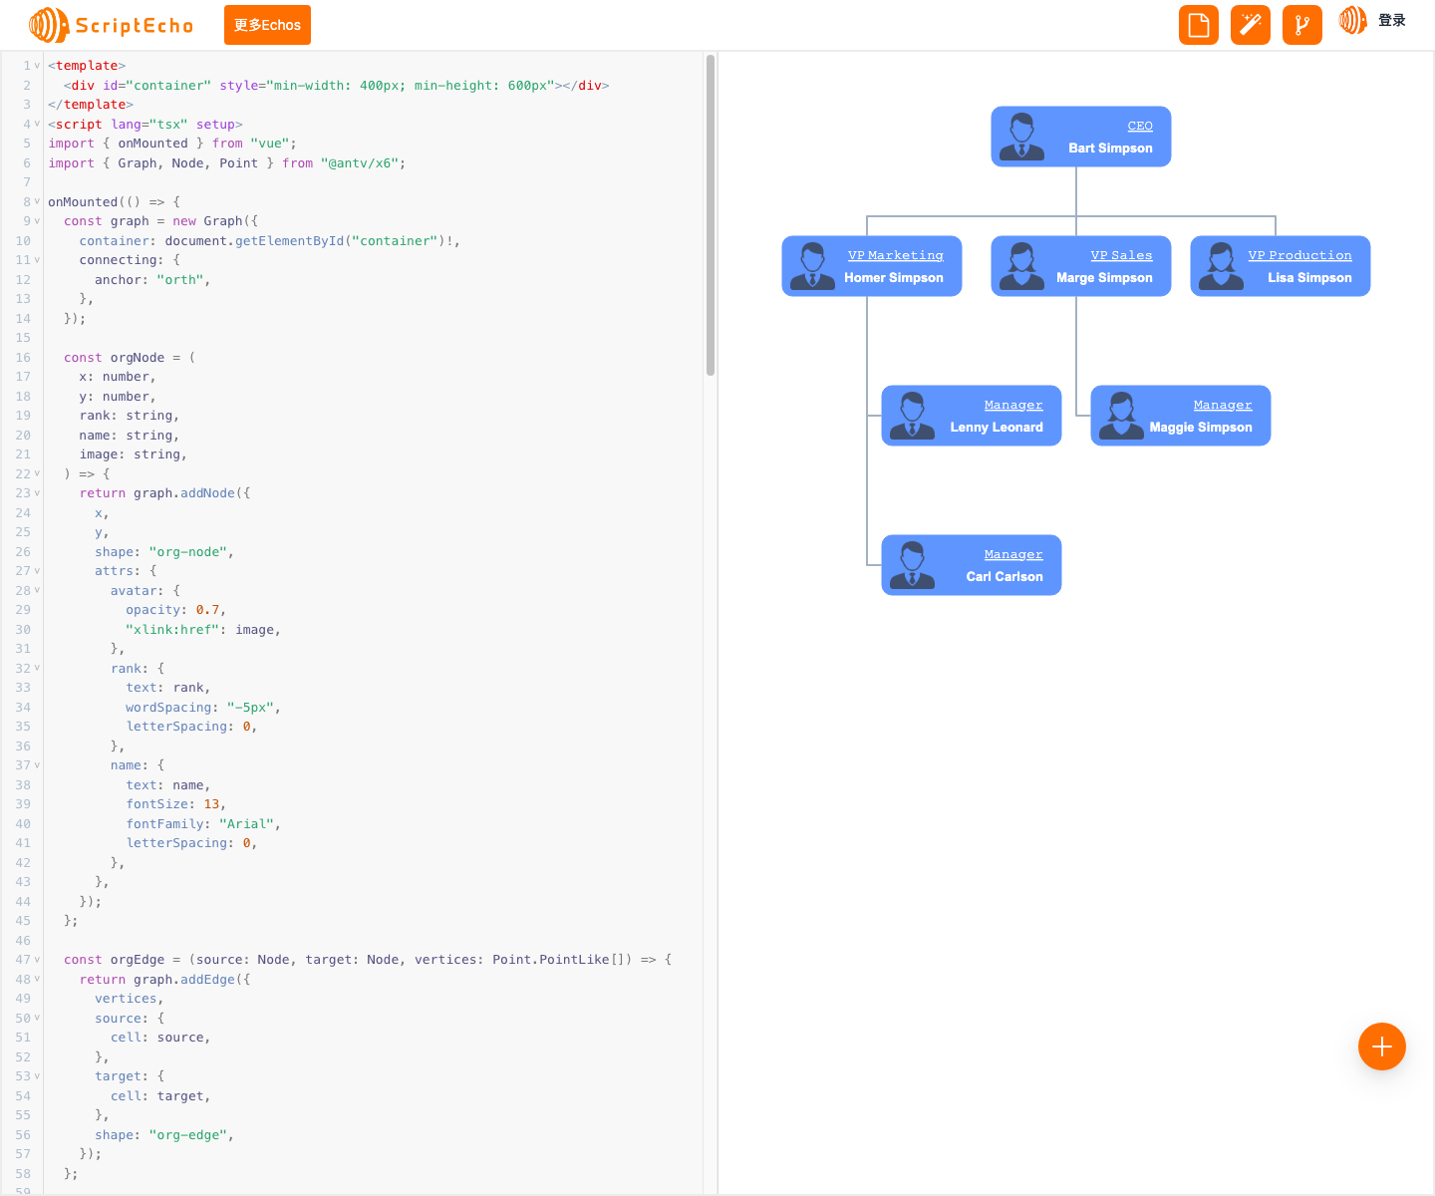Collapse code fold at line 4
This screenshot has width=1435, height=1196.
[38, 124]
